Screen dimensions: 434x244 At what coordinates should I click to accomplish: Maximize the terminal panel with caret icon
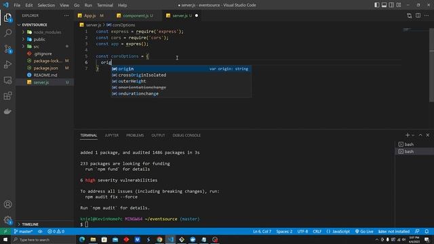coord(420,135)
